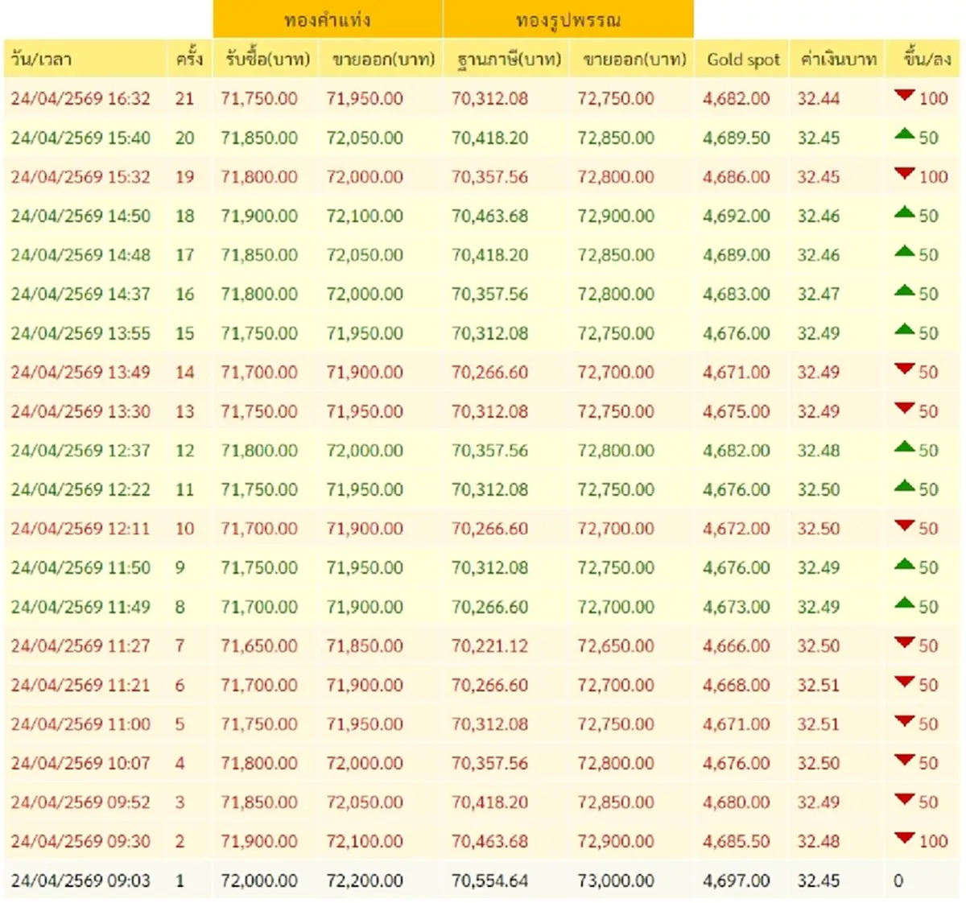Select the timestamp 24/04/2569 16:32
The image size is (966, 903).
[81, 99]
